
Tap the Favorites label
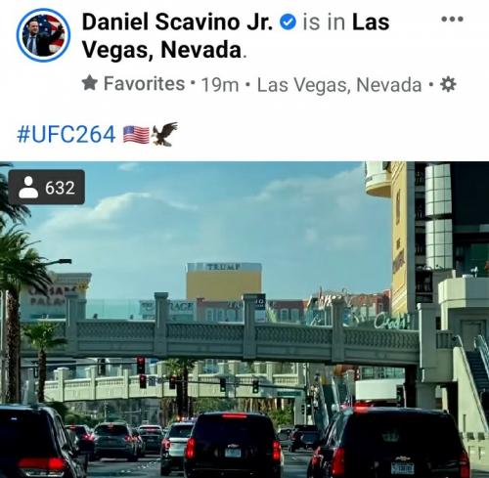(x=144, y=83)
